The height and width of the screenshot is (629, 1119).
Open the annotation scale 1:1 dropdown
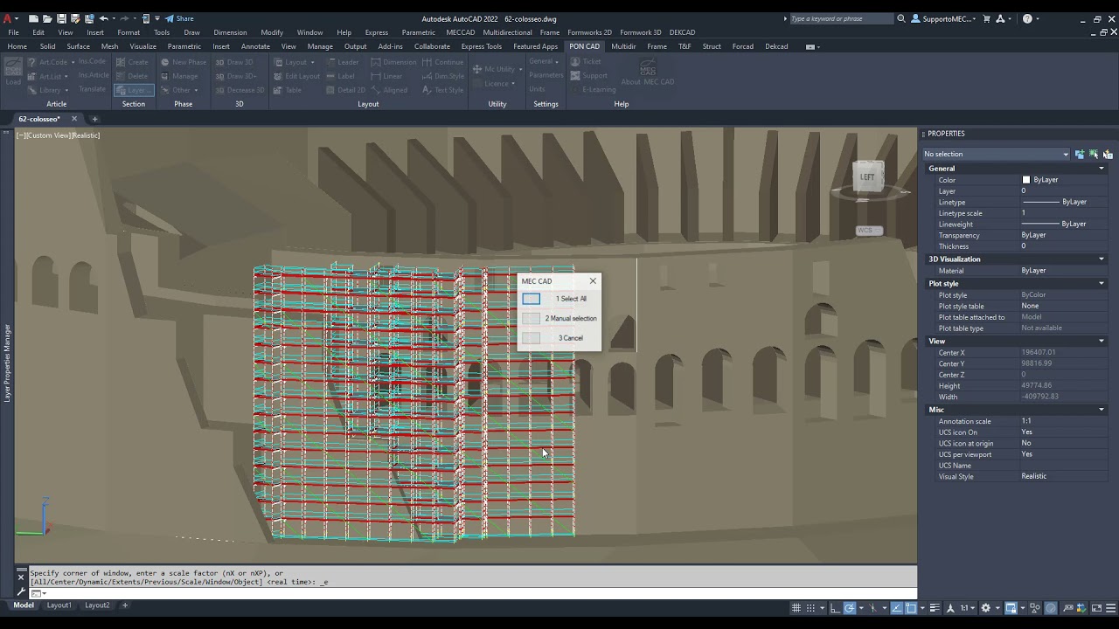click(x=968, y=608)
